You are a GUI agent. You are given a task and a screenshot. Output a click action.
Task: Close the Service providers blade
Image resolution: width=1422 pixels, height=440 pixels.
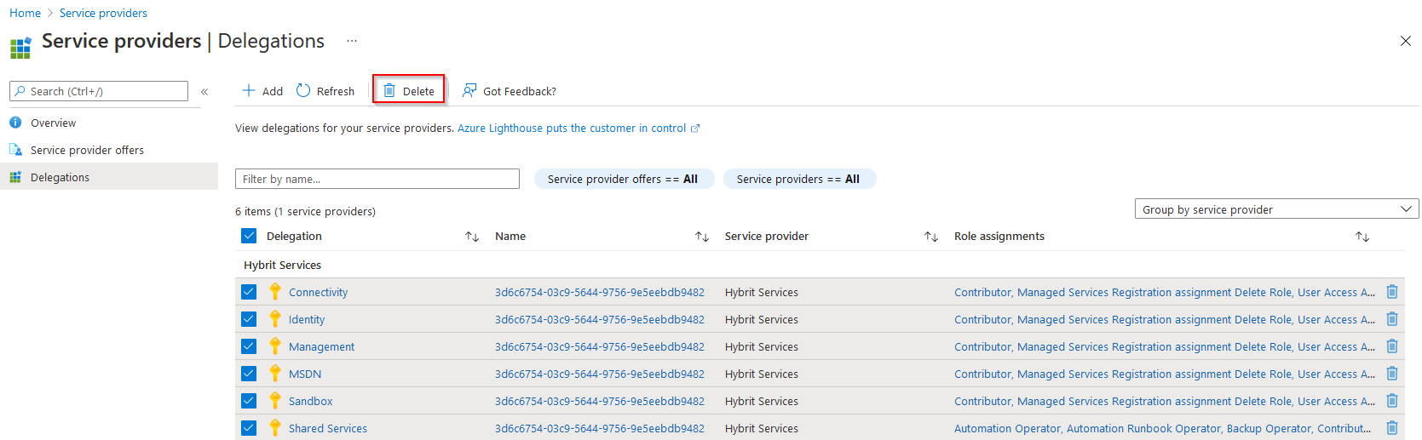coord(1406,41)
